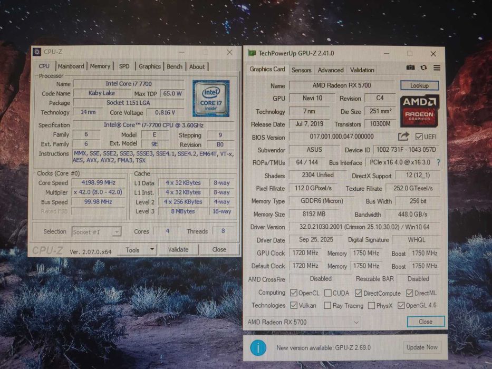Click the GPU-Z title bar app icon
Screen dimensions: 492x369
(252, 53)
